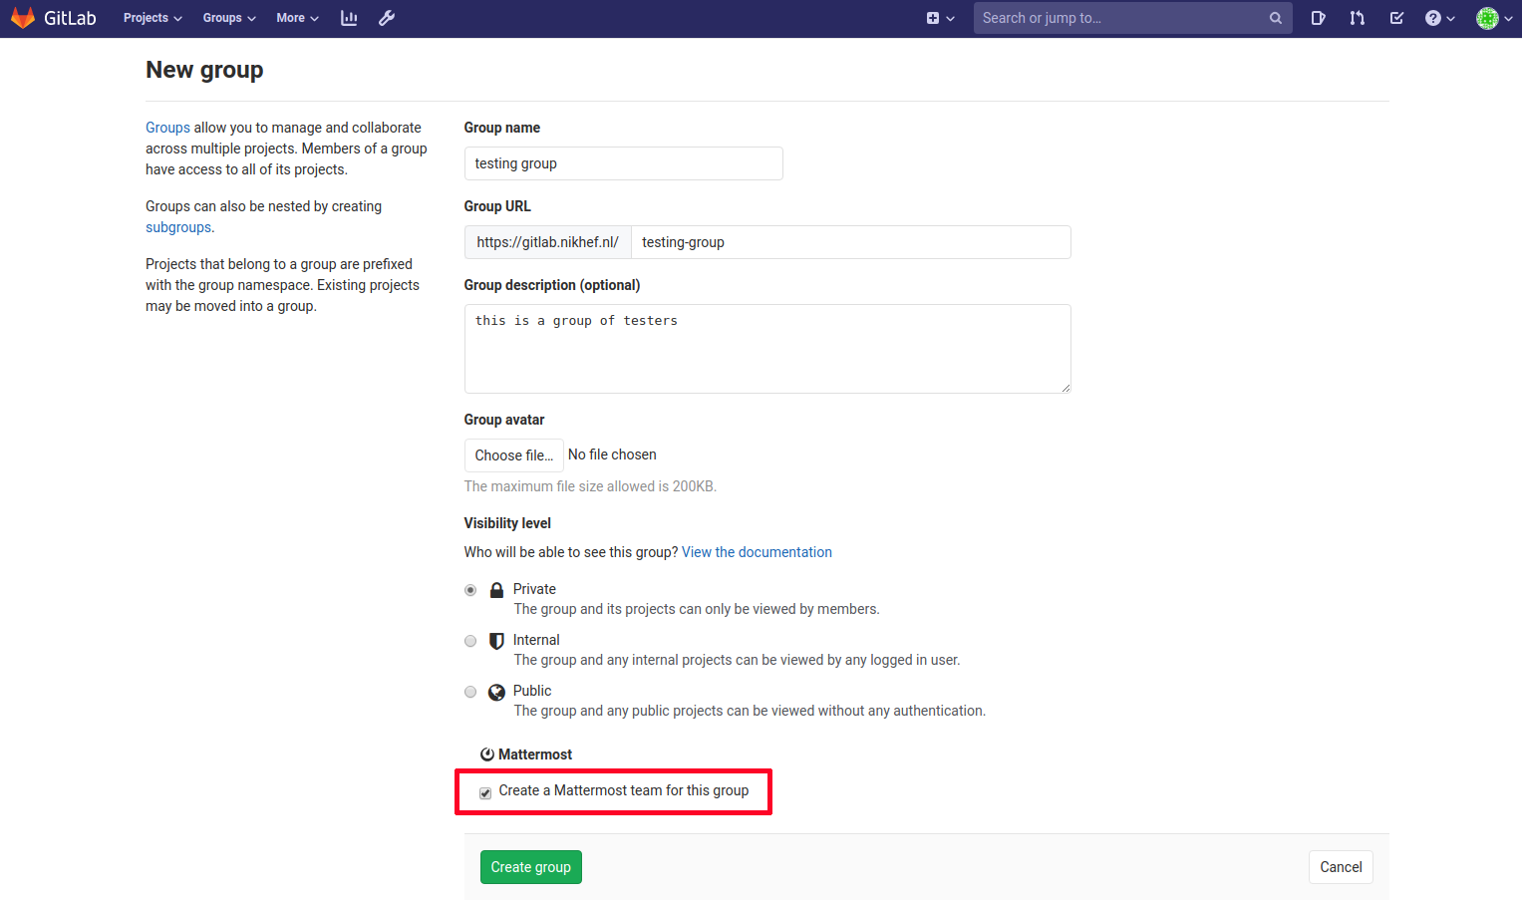Click the lock icon next to Private
Screen dimensions: 1522x904
tap(496, 590)
